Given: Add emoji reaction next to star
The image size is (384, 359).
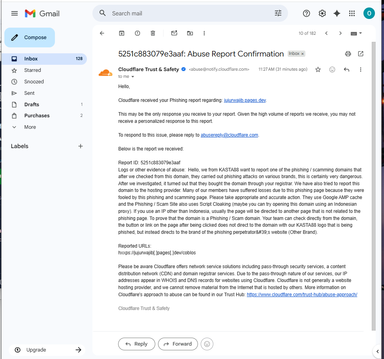Looking at the screenshot, I should coord(332,70).
